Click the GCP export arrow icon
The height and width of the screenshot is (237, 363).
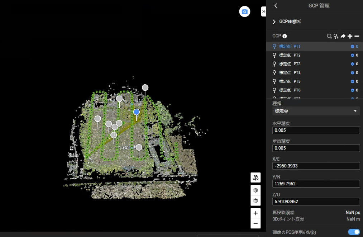pyautogui.click(x=343, y=36)
